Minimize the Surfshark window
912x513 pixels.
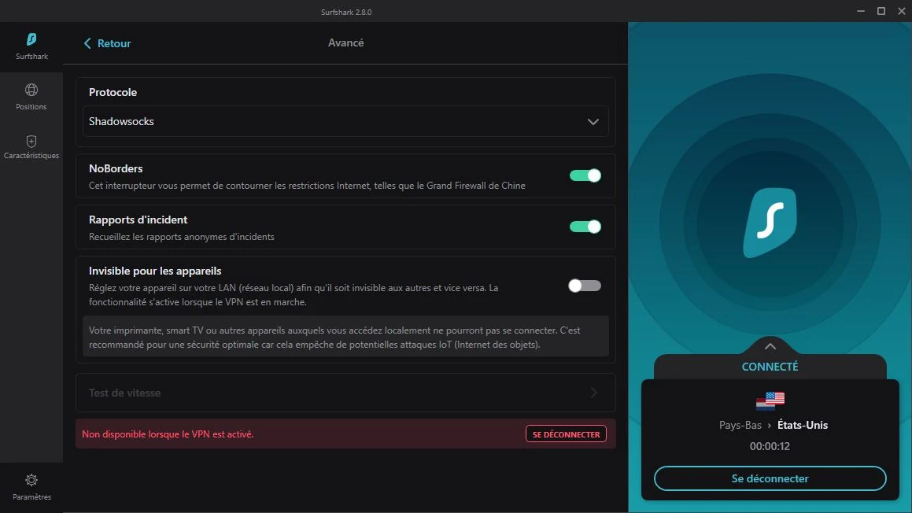click(861, 11)
